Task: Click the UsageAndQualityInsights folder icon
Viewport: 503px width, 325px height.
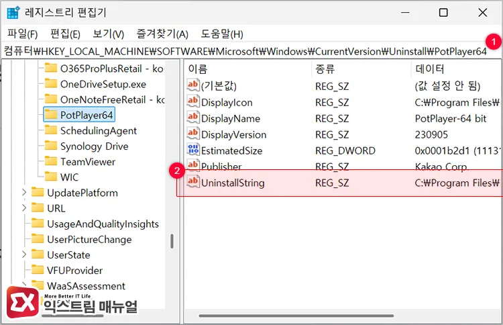Action: (38, 223)
